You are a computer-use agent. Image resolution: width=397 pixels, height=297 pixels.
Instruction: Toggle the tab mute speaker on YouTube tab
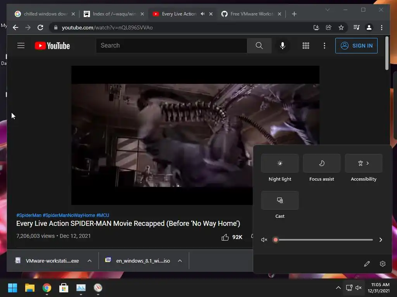[x=202, y=14]
